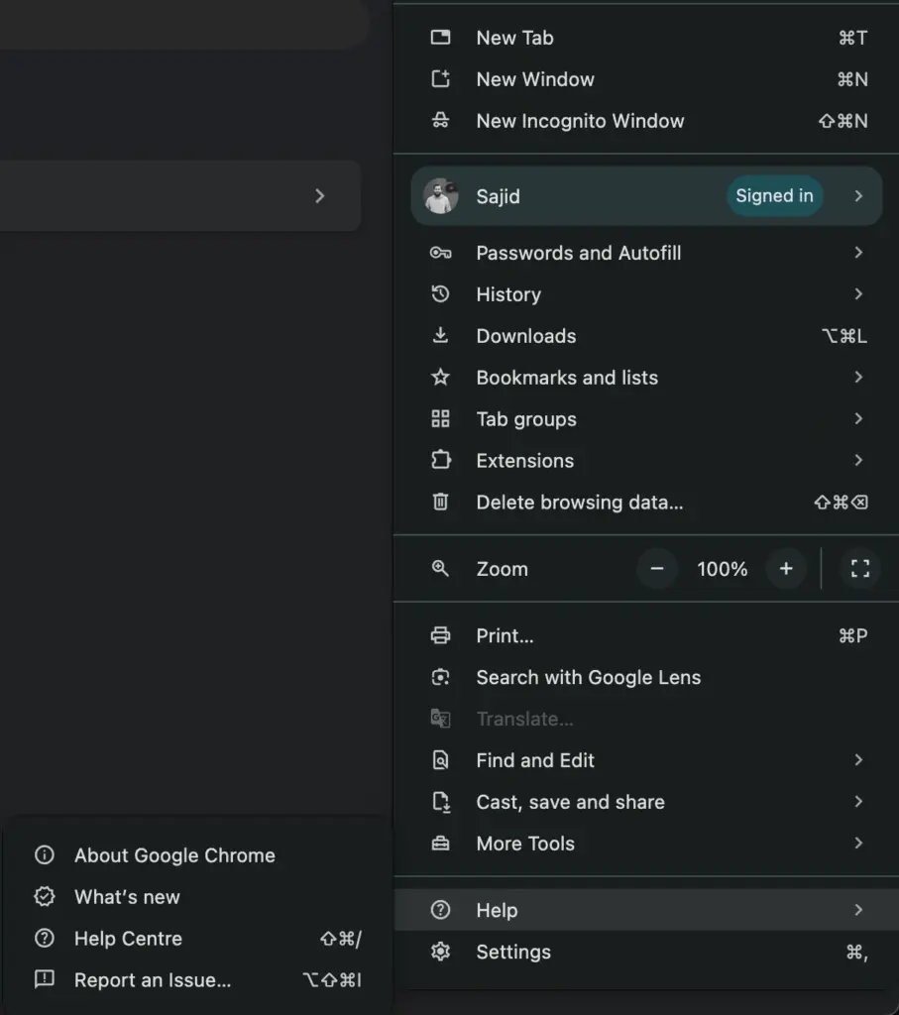Viewport: 899px width, 1015px height.
Task: Expand the Tab groups submenu arrow
Action: click(x=858, y=419)
